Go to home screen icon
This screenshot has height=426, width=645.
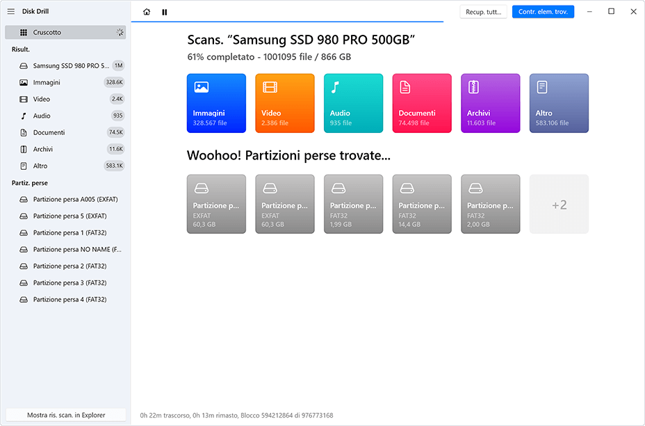(x=147, y=12)
